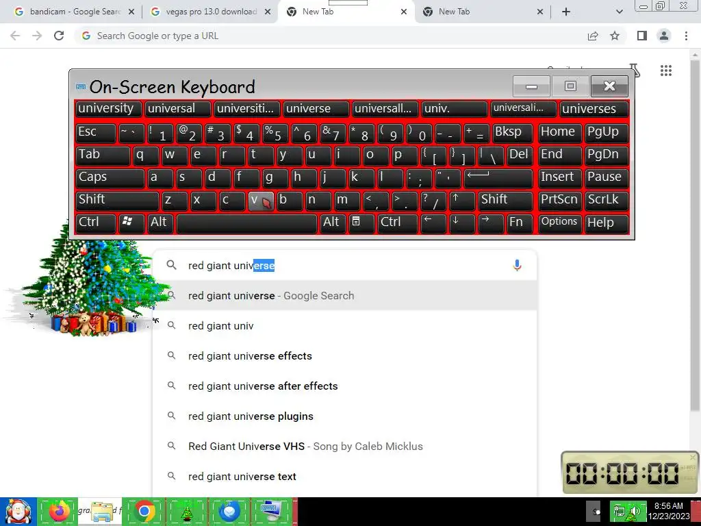Click the taskbar clock showing 8:56 AM
Screen dimensions: 701x526
pos(669,511)
